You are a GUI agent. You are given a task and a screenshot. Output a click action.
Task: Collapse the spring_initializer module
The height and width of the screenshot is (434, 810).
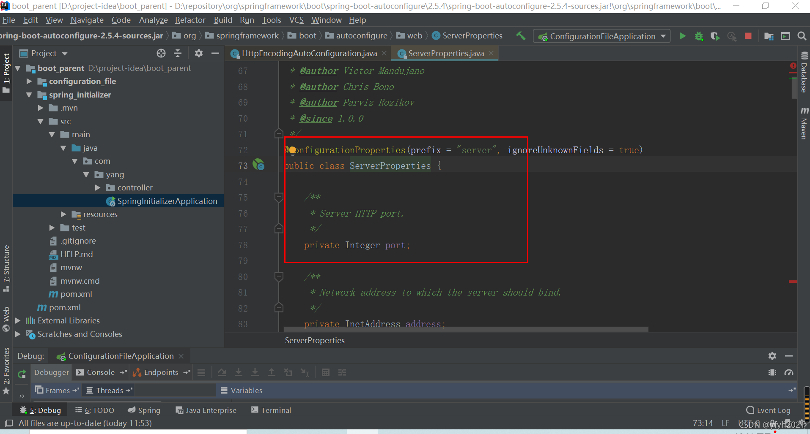click(29, 95)
